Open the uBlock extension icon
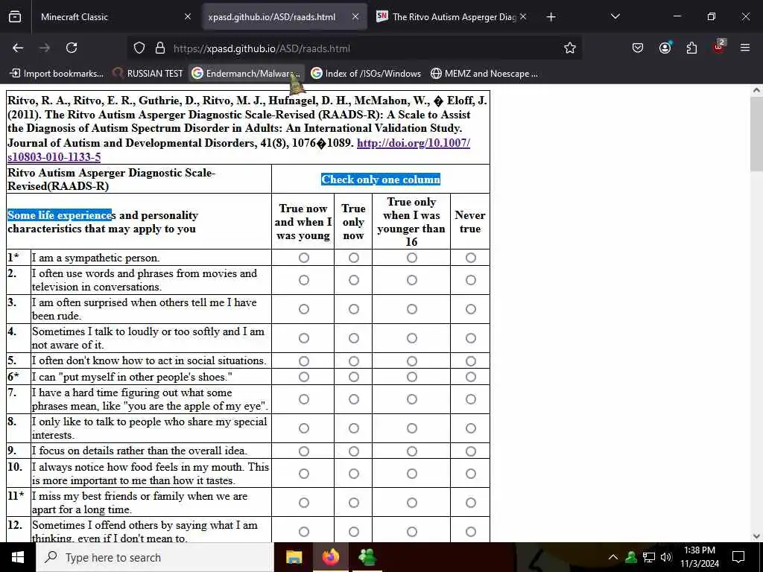763x572 pixels. (719, 47)
